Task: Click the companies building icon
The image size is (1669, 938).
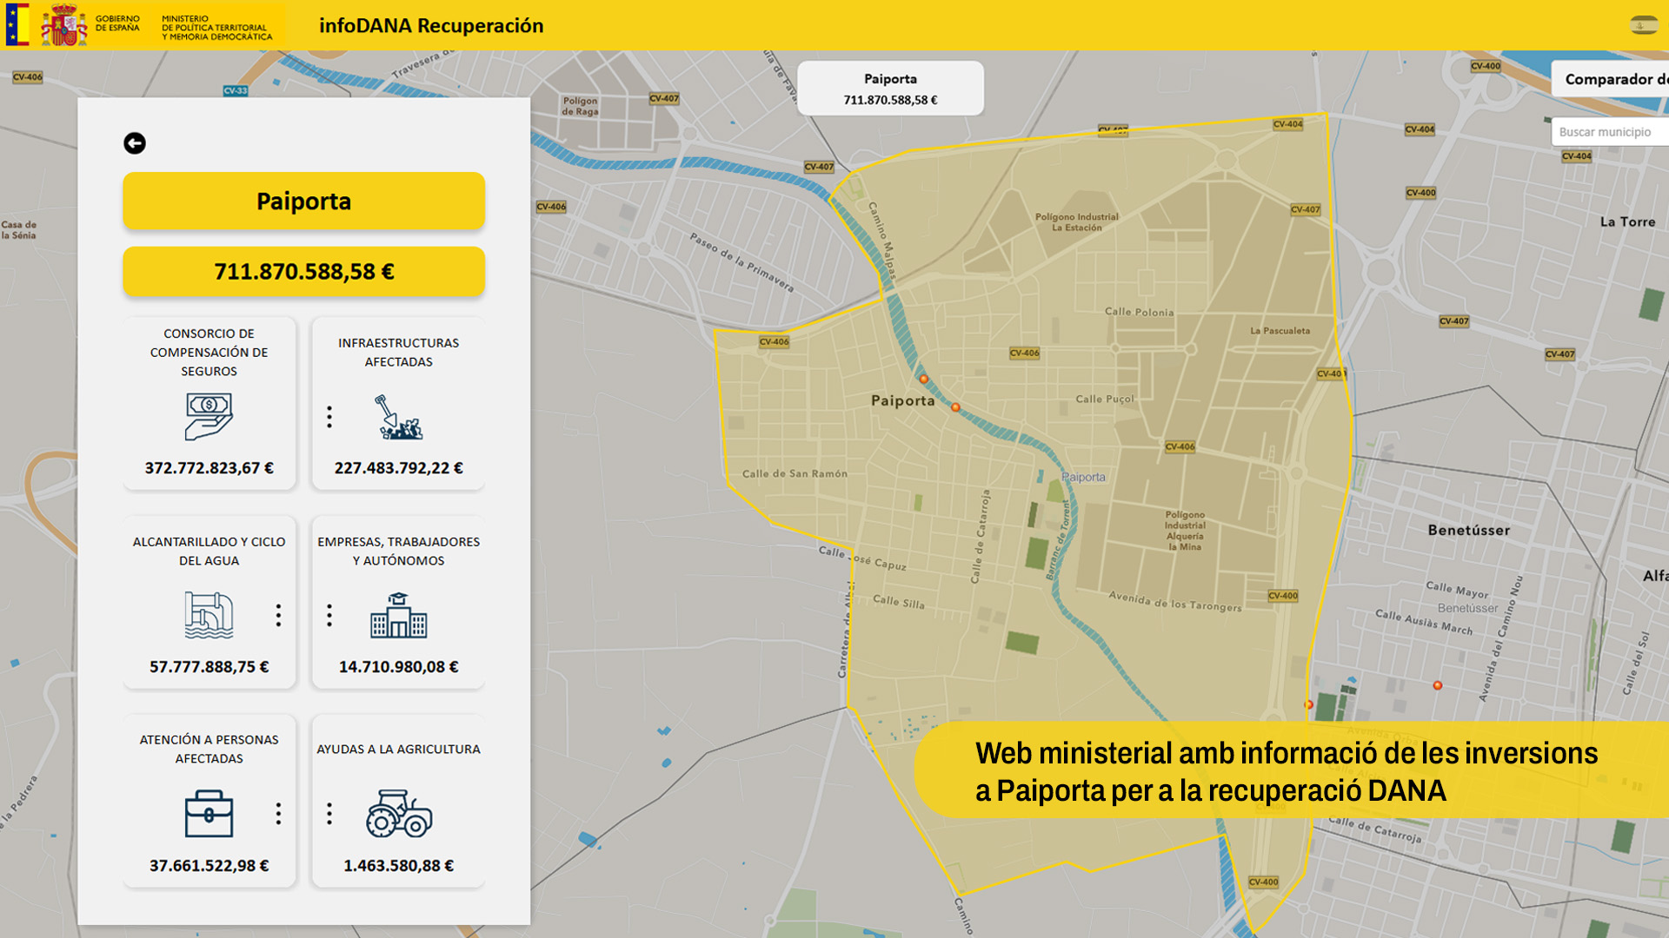Action: click(x=398, y=615)
